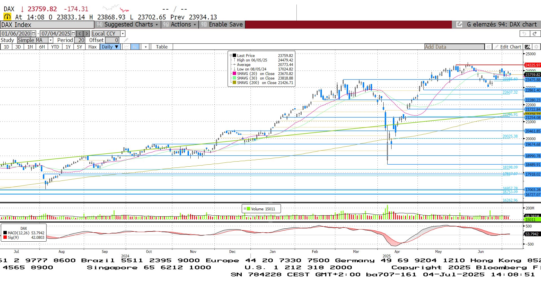This screenshot has width=541, height=289.
Task: Open the Daily periodicity dropdown
Action: [x=110, y=47]
